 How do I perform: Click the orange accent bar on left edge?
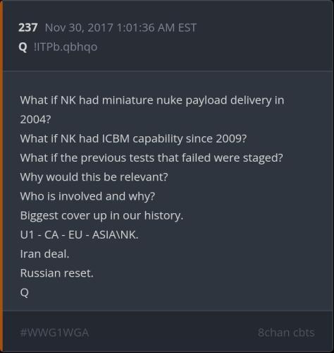[x=1, y=176]
